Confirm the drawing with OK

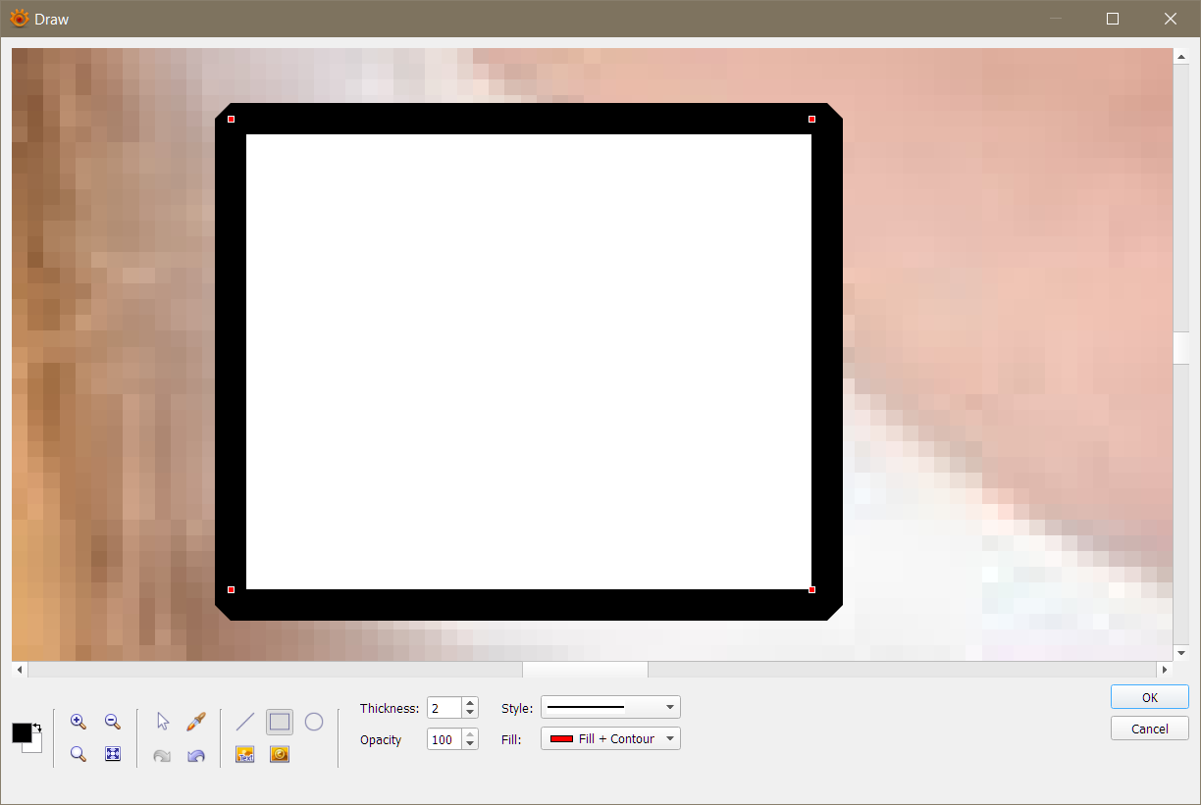coord(1150,697)
